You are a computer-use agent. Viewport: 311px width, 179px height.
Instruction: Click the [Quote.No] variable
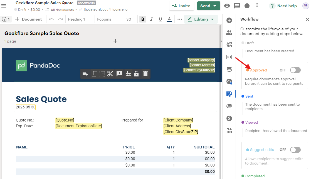pos(65,120)
